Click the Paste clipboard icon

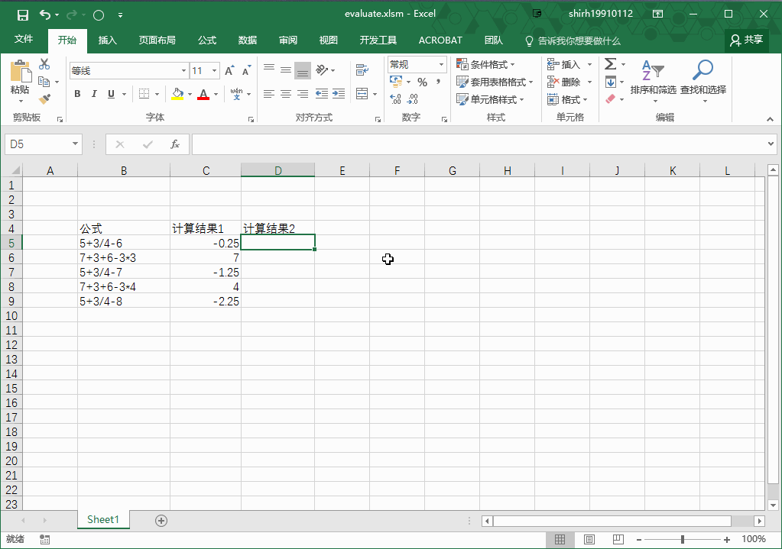click(21, 71)
